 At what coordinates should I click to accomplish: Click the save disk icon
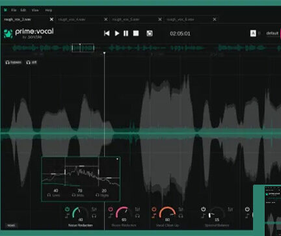click(x=150, y=33)
